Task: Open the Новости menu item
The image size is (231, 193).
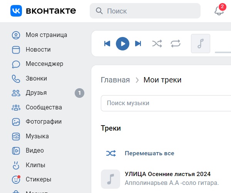Action: (38, 50)
